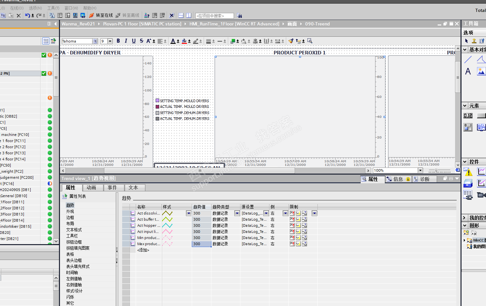Click the Wanma_Rev021 breadcrumb
Image resolution: width=486 pixels, height=306 pixels.
(x=78, y=24)
